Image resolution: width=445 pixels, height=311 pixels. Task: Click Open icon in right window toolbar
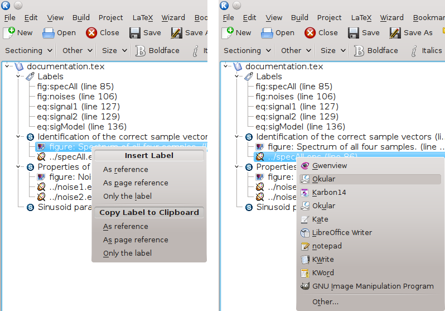(267, 33)
